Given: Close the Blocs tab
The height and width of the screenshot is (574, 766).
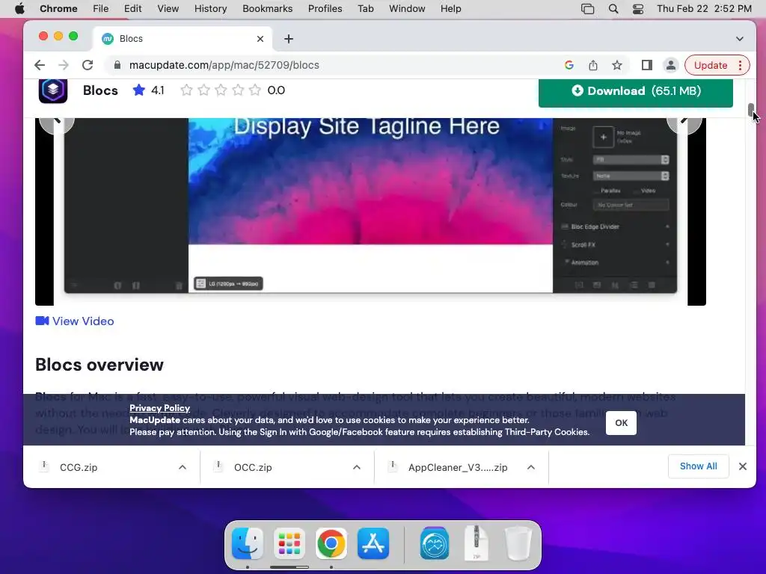Looking at the screenshot, I should [260, 39].
